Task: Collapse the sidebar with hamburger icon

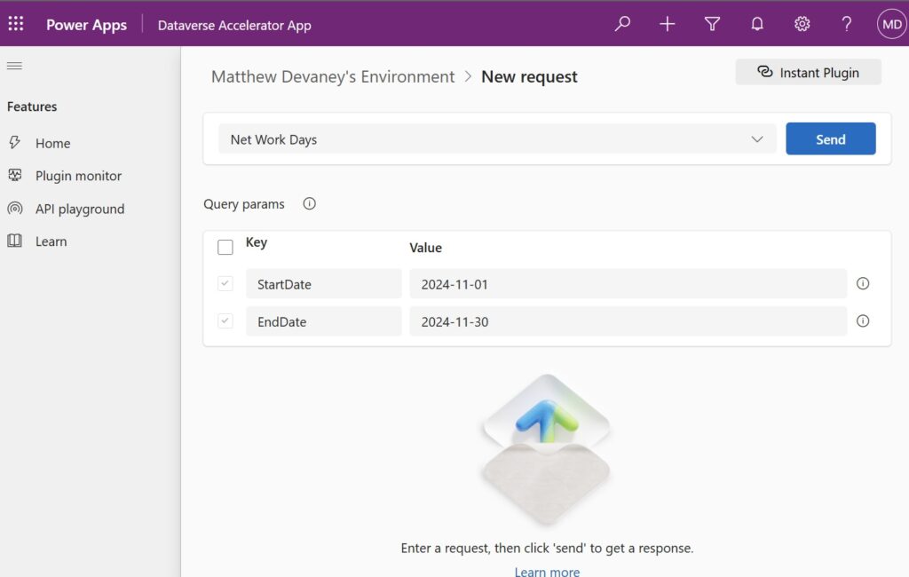Action: click(x=14, y=66)
